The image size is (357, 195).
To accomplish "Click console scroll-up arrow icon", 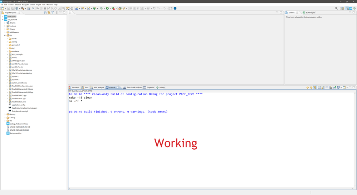I will [311, 87].
